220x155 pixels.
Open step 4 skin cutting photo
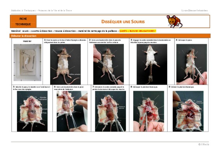192,64
